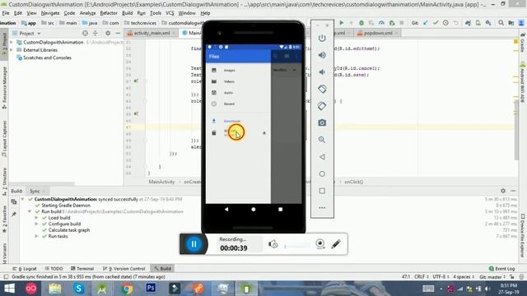Open the File menu
Screen dimensions: 527x296
(6, 13)
